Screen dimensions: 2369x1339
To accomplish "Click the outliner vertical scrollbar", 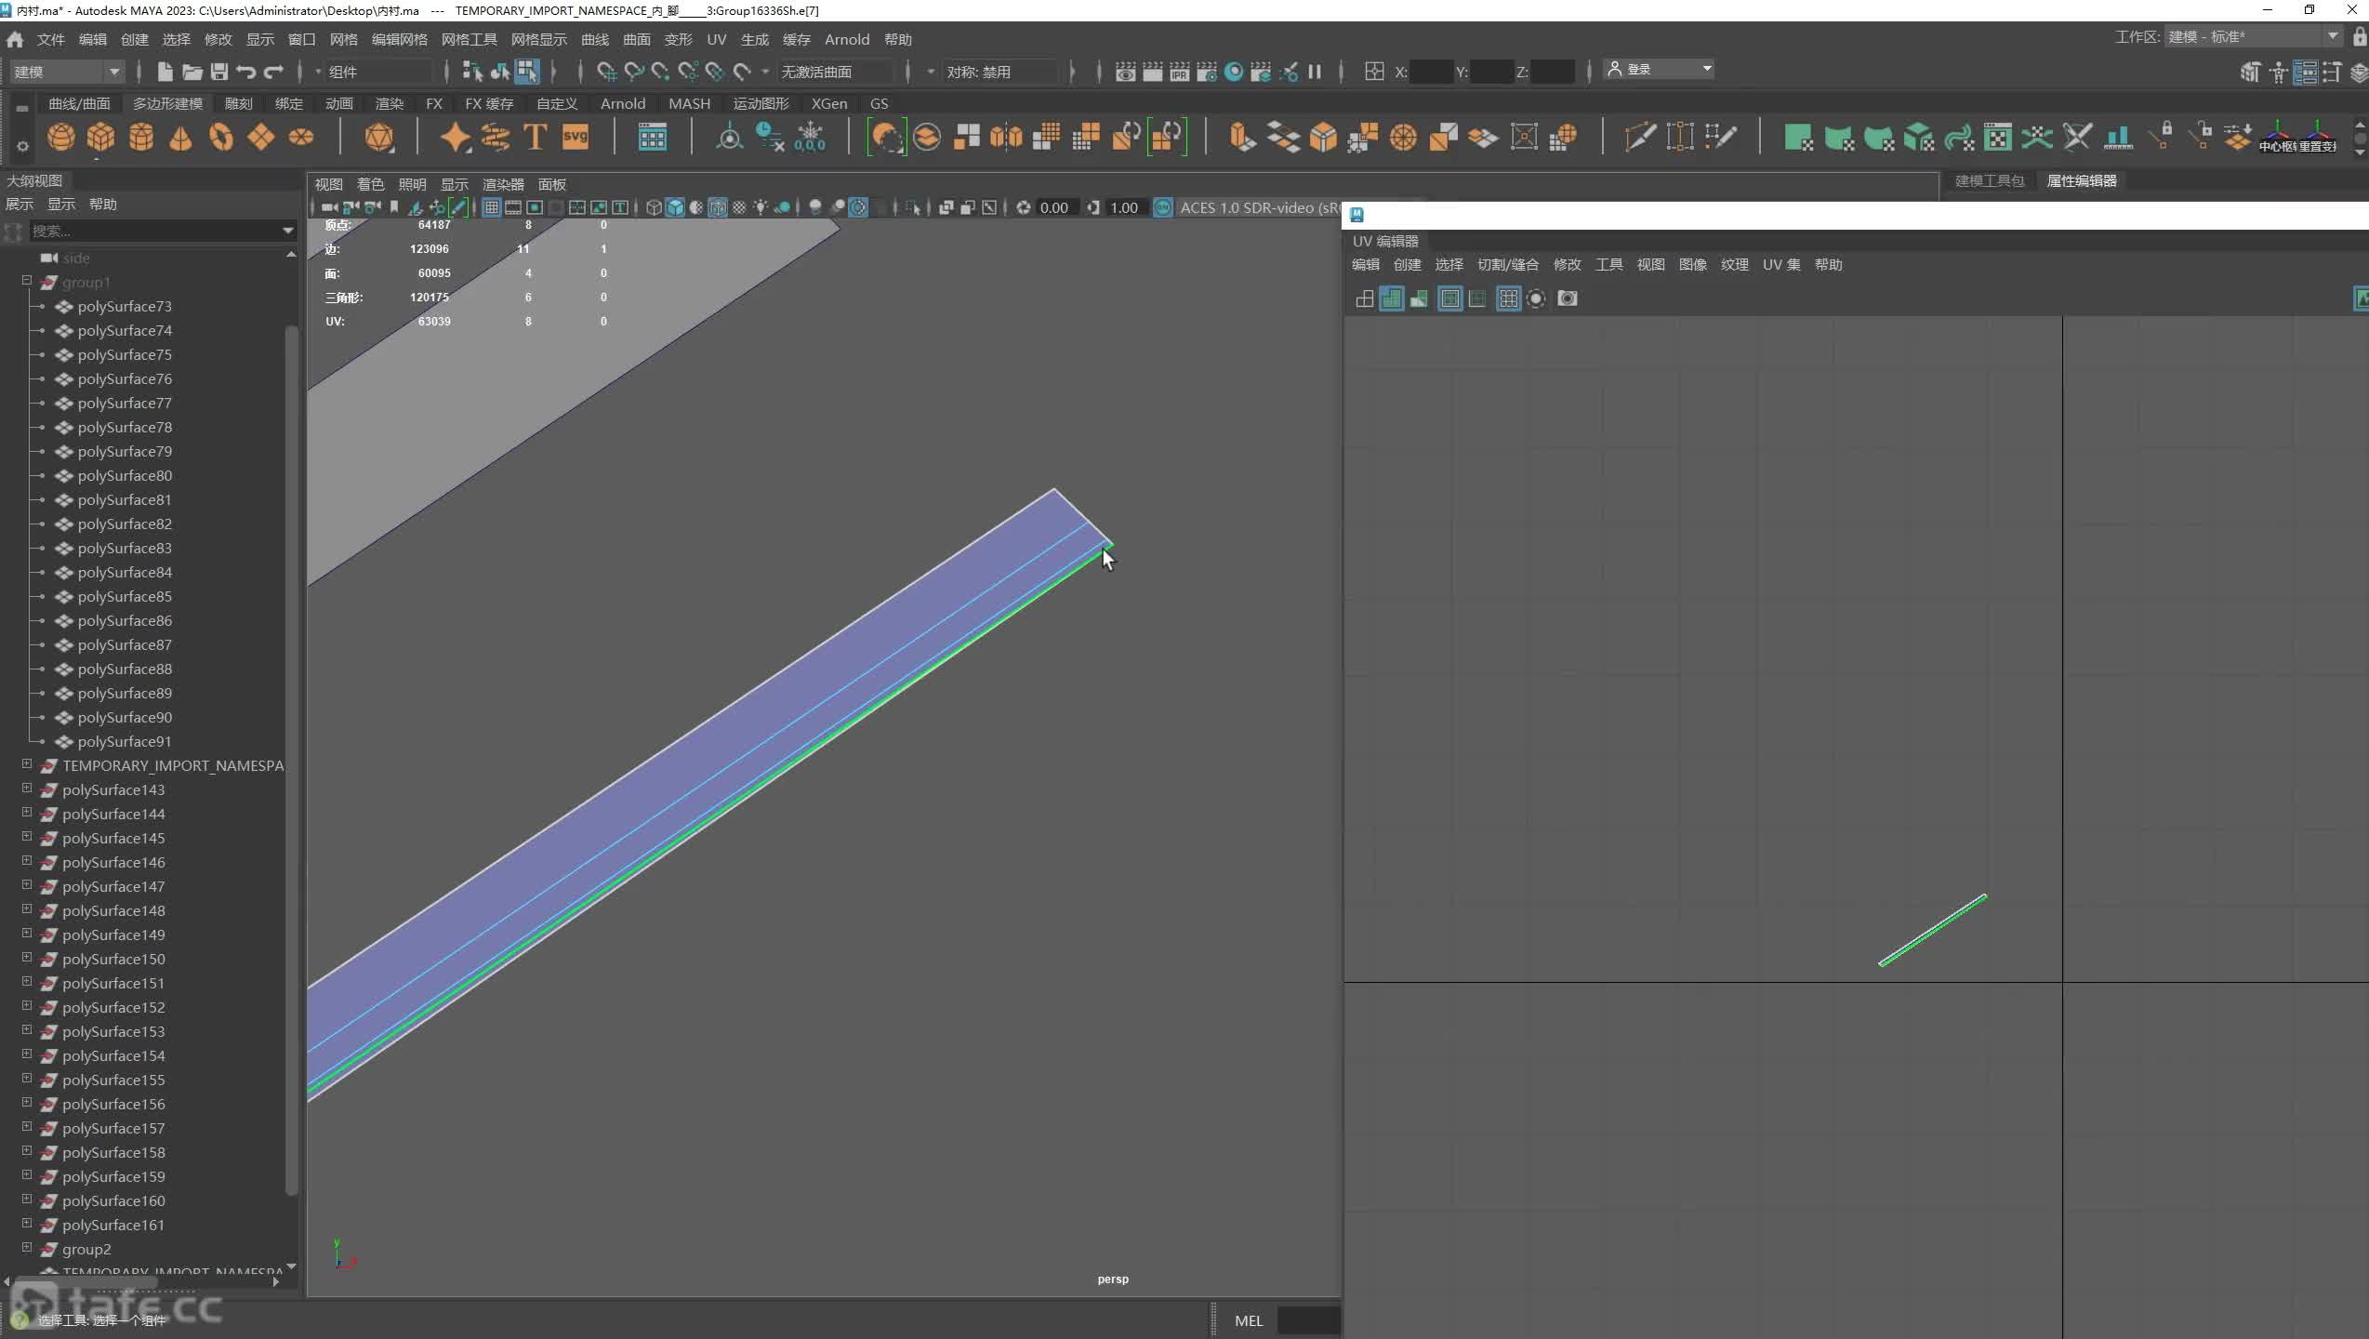I will pyautogui.click(x=291, y=761).
